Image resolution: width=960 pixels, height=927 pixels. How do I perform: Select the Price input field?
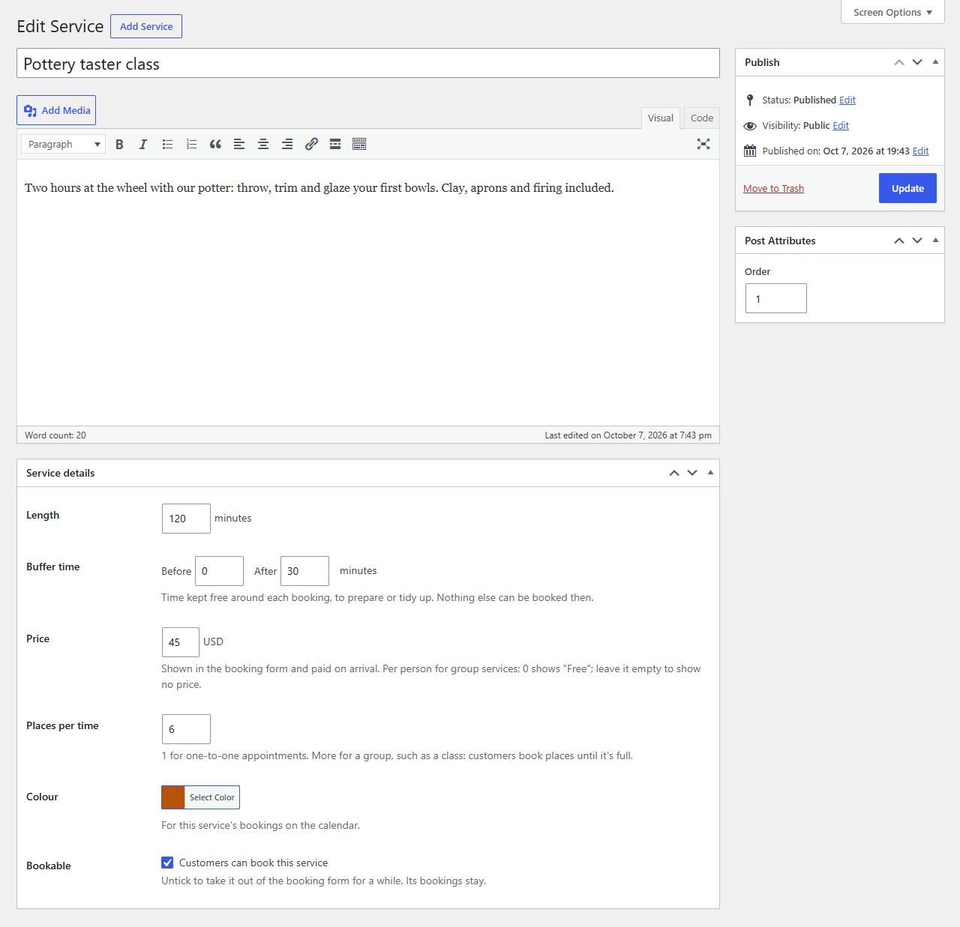[181, 642]
